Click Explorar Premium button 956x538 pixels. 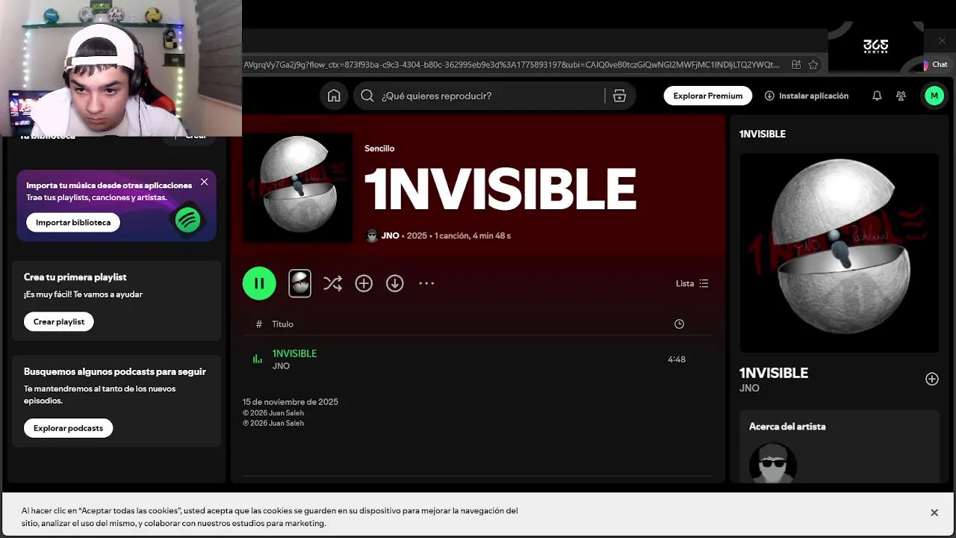point(708,96)
